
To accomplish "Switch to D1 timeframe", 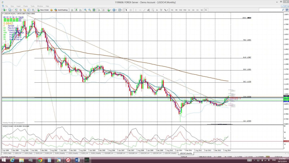I will [198, 10].
